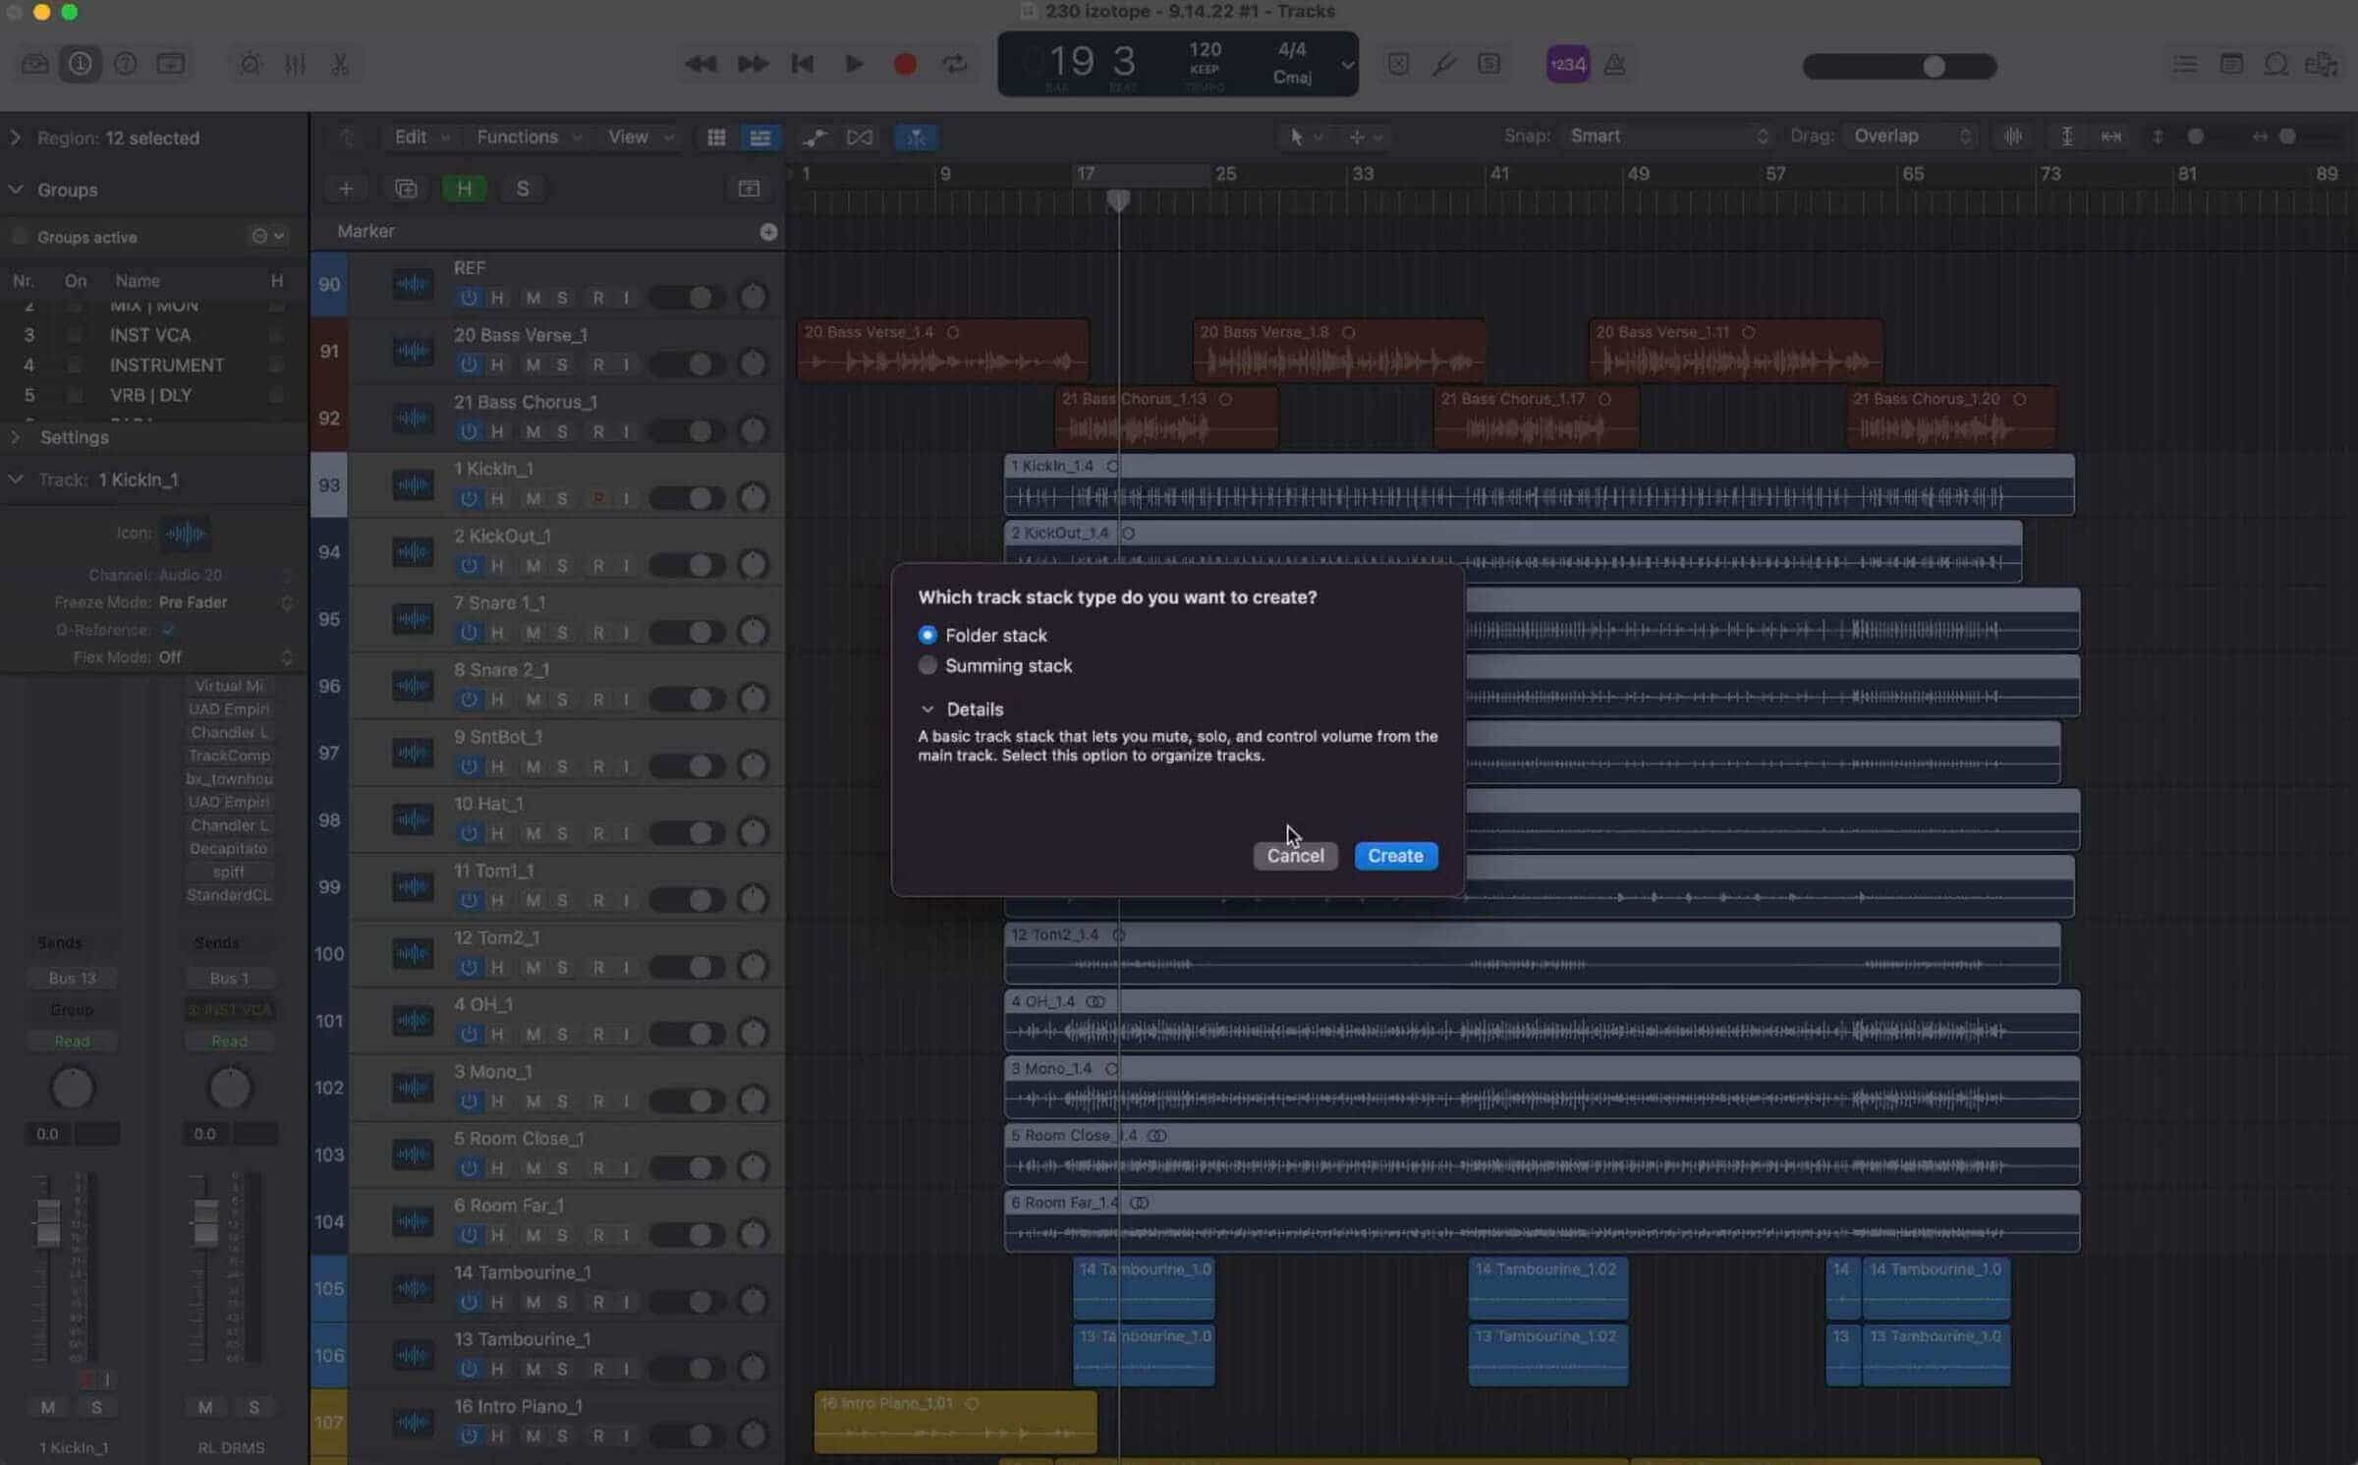Open the Editors scissors button
Screen dimensions: 2358x1465
tap(340, 65)
